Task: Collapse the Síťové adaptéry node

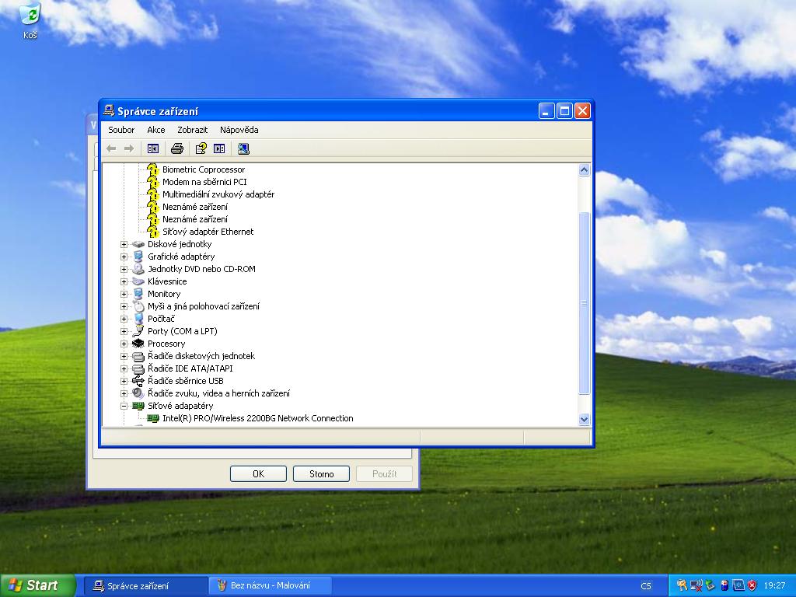Action: (124, 406)
